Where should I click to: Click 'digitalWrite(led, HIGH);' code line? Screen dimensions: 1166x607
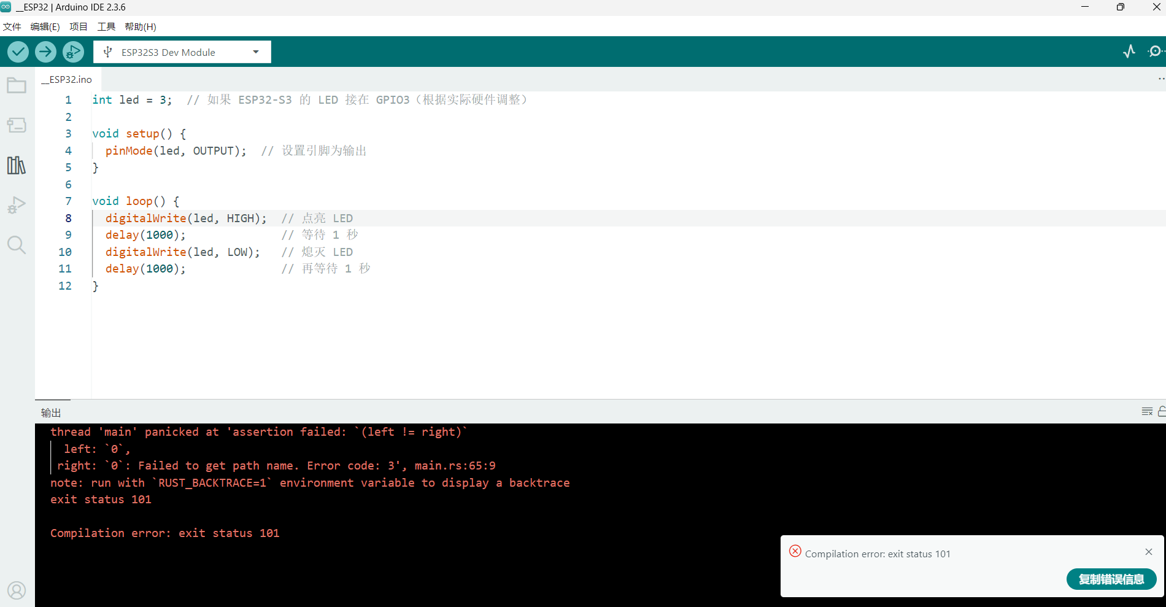(x=186, y=218)
